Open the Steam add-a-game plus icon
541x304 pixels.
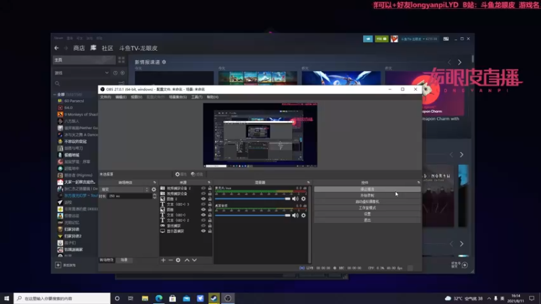[x=58, y=265]
